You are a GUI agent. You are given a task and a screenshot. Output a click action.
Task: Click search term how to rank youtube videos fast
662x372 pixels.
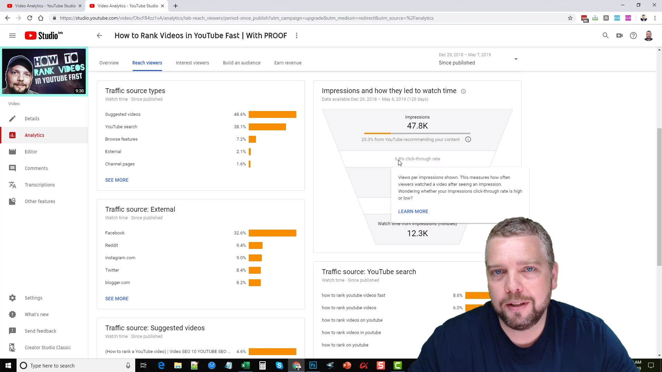point(353,295)
